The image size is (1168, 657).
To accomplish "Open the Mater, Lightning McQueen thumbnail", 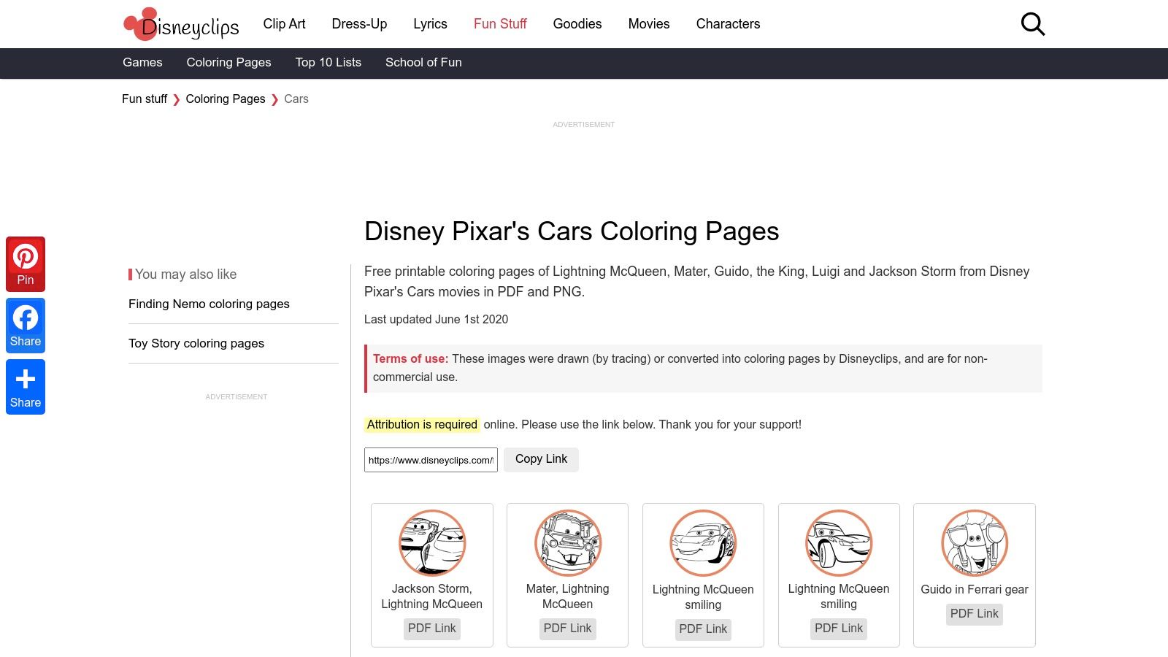I will 567,542.
